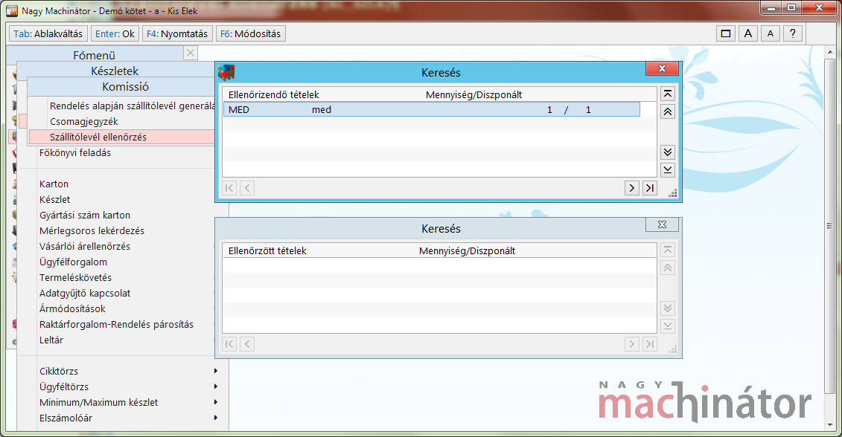Viewport: 842px width, 437px height.
Task: Close the Főmenü panel with X
Action: 191,53
